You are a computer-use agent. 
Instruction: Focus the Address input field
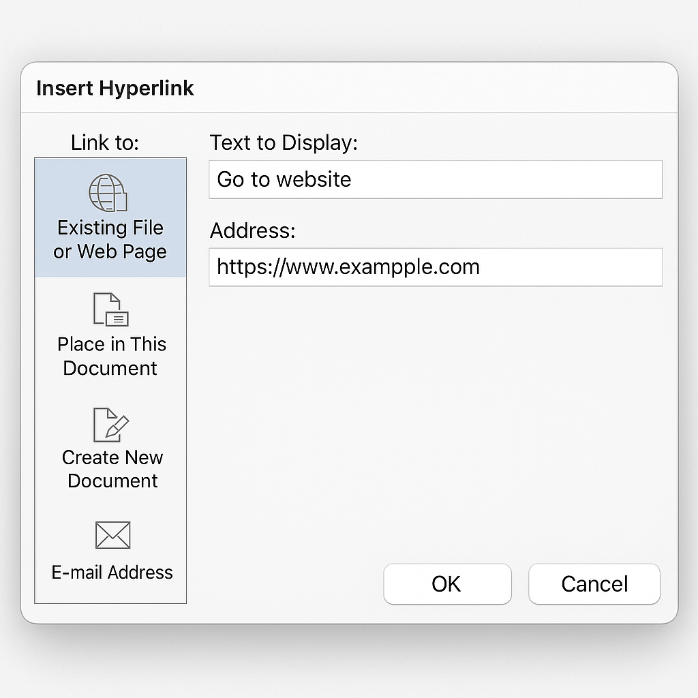coord(435,267)
